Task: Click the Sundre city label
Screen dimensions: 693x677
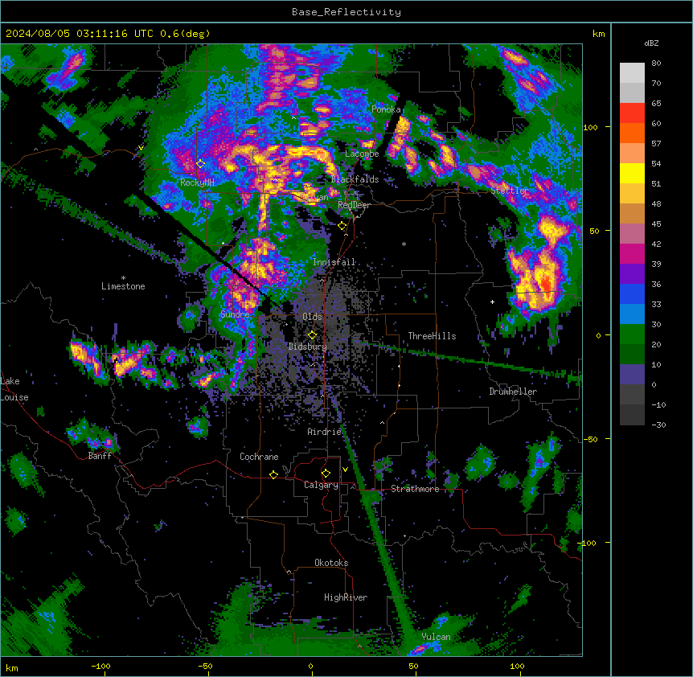Action: (235, 314)
